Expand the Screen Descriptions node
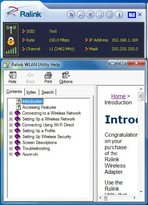The height and width of the screenshot is (205, 148). [x=11, y=143]
